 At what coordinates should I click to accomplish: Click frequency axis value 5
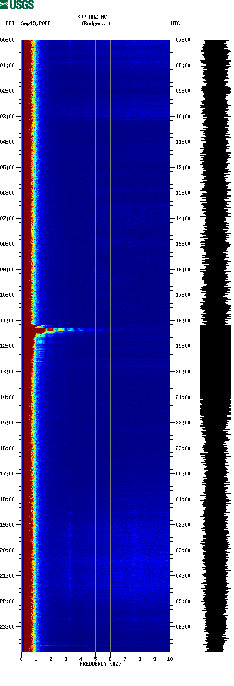[95, 659]
